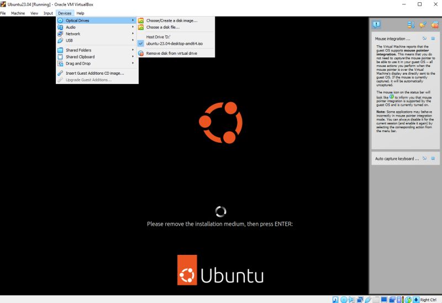Viewport: 442px width, 303px height.
Task: Uncheck ubuntu-23.04-desktop-amd64.iso entry
Action: 176,44
